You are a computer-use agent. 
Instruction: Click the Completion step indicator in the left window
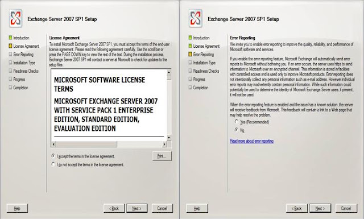(x=18, y=88)
